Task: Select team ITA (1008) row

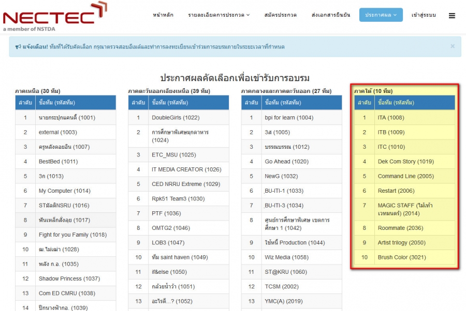Action: point(391,118)
